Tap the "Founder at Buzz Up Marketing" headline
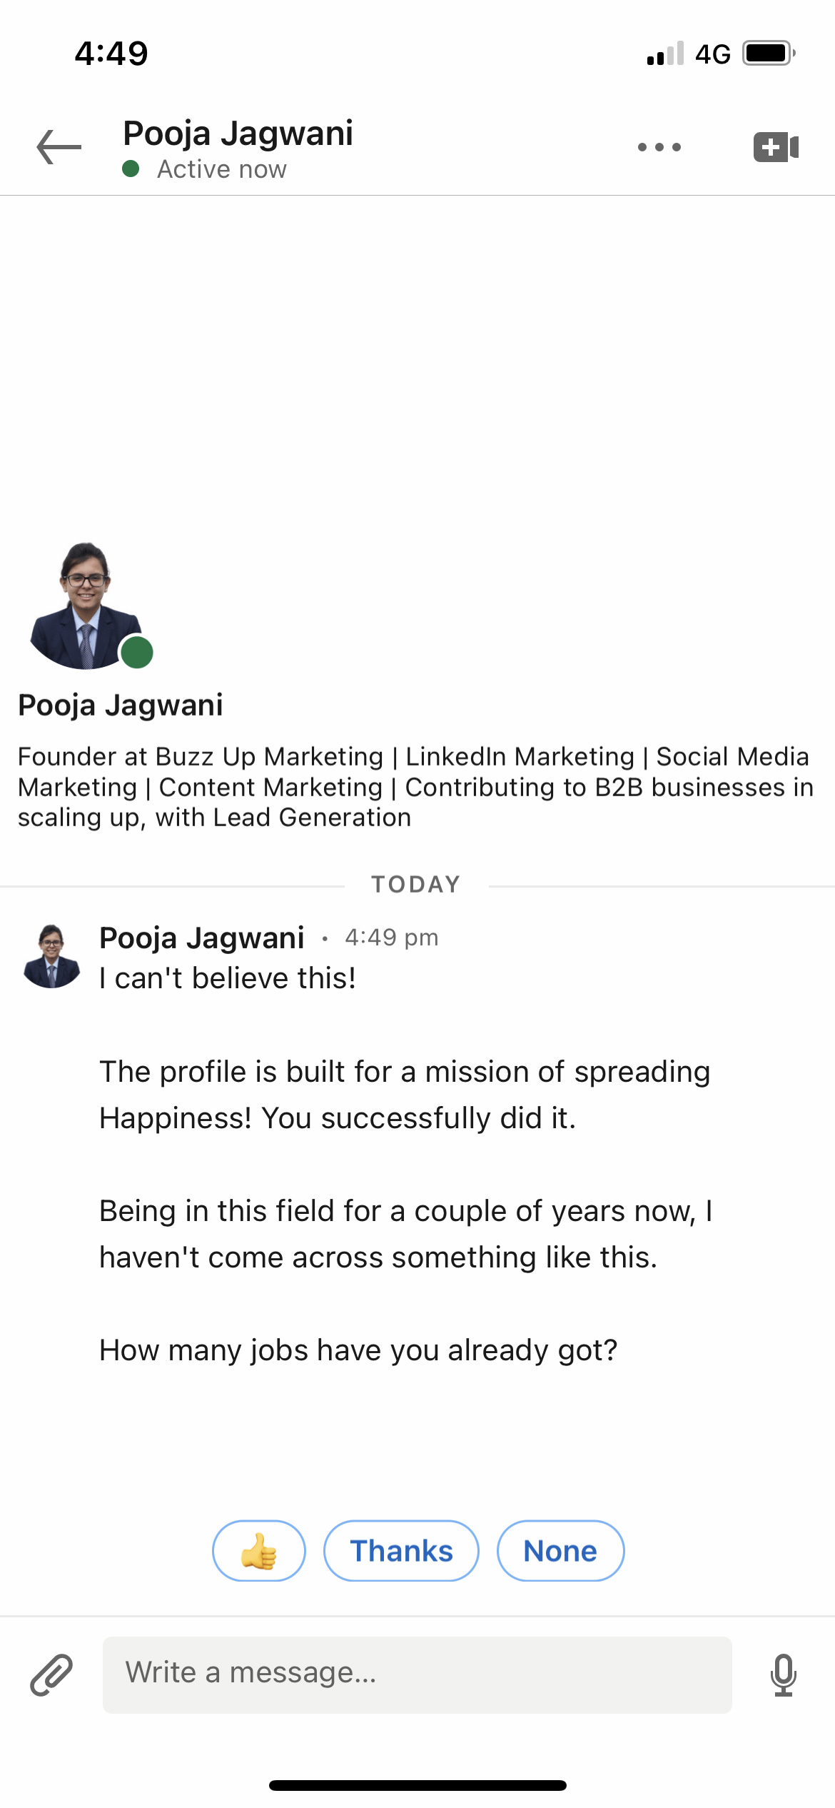Viewport: 835px width, 1808px height. (414, 787)
